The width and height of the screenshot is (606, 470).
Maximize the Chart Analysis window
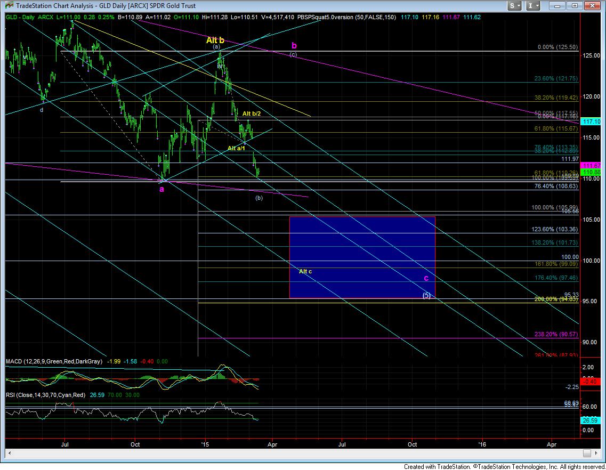(576, 6)
